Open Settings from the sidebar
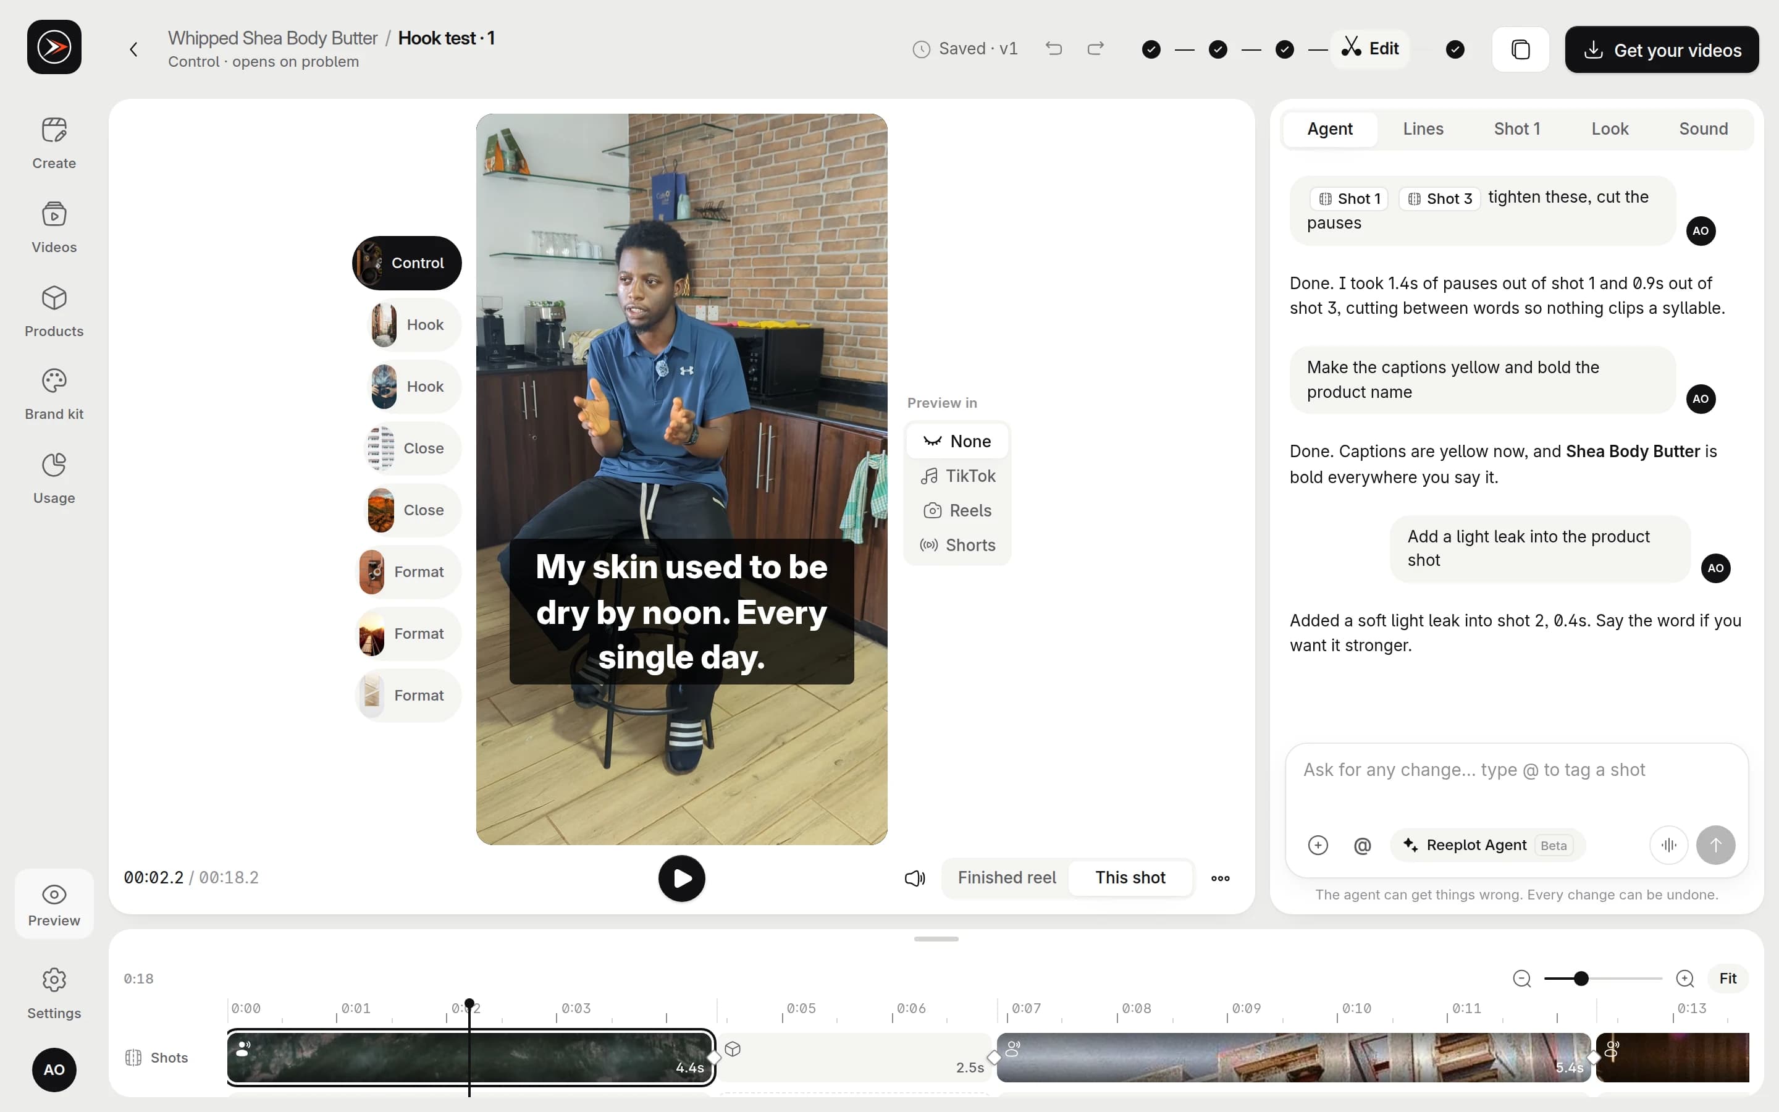Screen dimensions: 1779x1112 coord(54,993)
